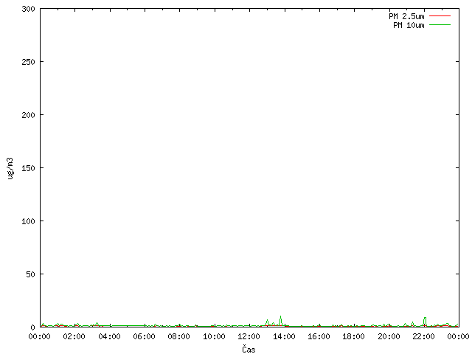
Task: Click the PM 10um legend label
Action: pyautogui.click(x=409, y=25)
